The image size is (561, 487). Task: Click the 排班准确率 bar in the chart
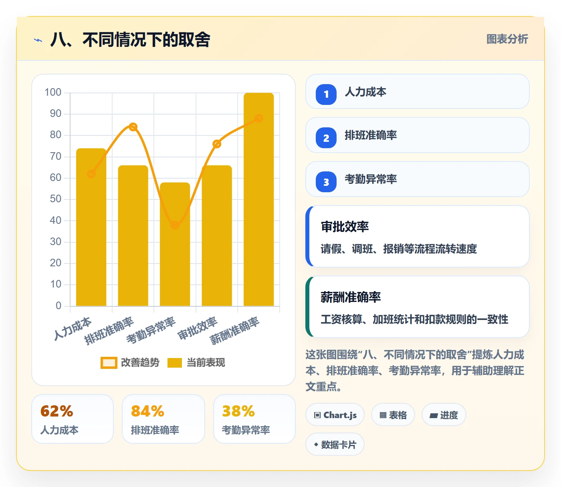133,236
